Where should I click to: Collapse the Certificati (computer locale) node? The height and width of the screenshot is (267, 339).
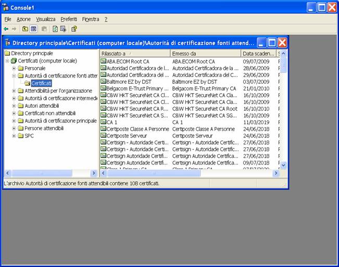pyautogui.click(x=7, y=61)
